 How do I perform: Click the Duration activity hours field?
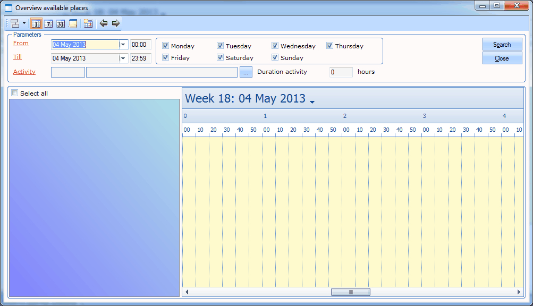(x=341, y=72)
